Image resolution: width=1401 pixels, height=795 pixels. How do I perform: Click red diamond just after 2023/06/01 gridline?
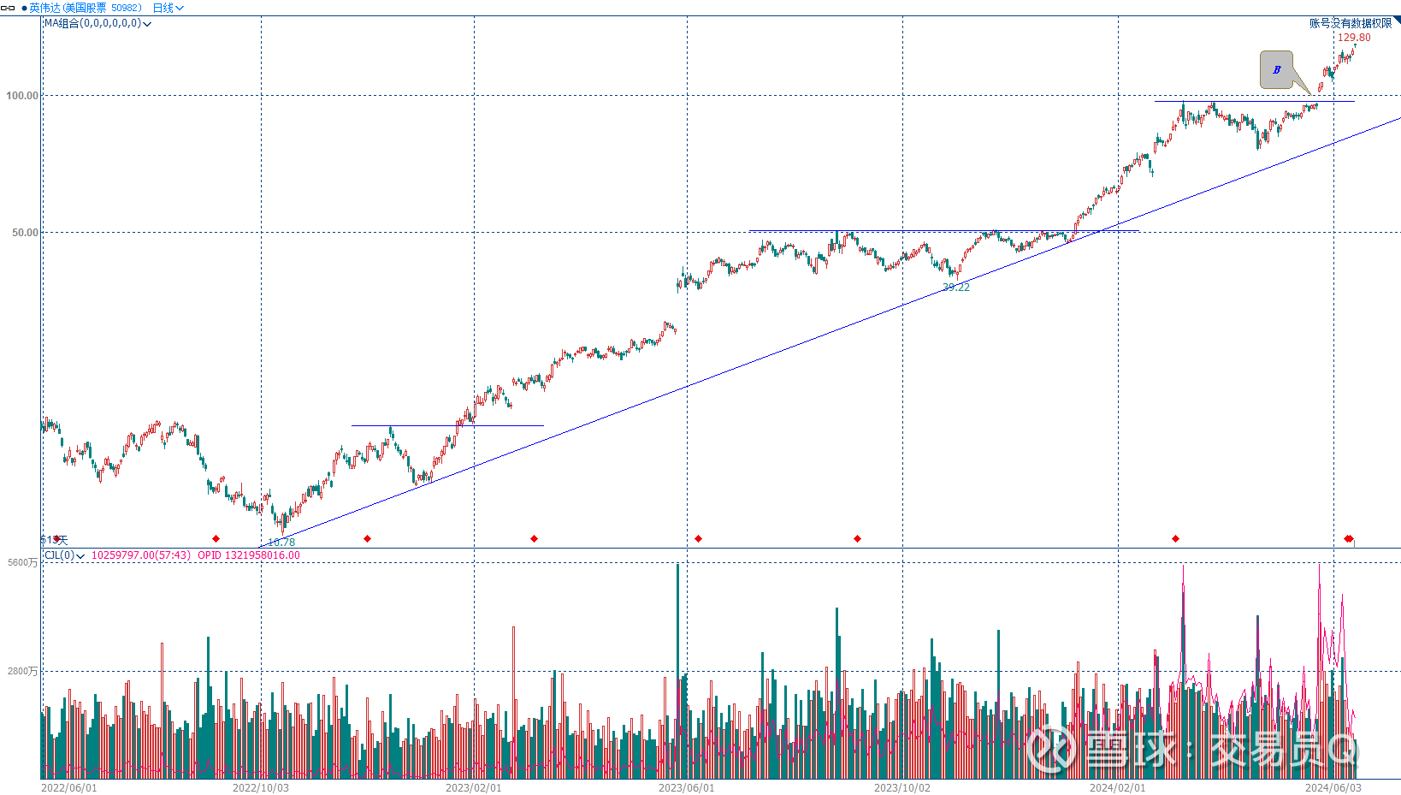(x=699, y=538)
